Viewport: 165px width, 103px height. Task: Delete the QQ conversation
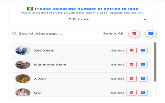pyautogui.click(x=131, y=92)
